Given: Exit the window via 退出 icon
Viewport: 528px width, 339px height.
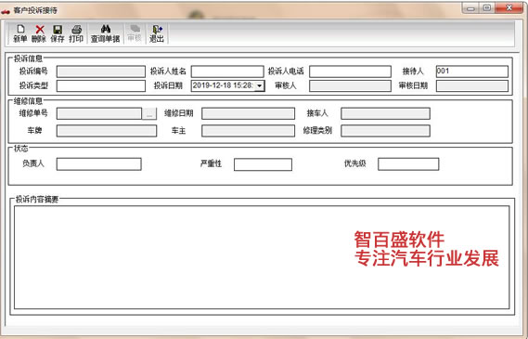Looking at the screenshot, I should click(x=157, y=33).
